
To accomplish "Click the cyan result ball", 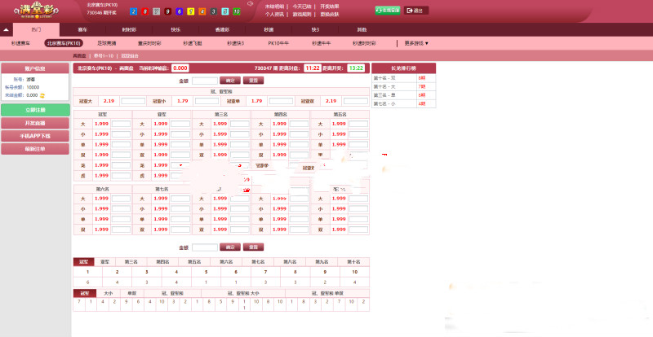I will pyautogui.click(x=225, y=11).
